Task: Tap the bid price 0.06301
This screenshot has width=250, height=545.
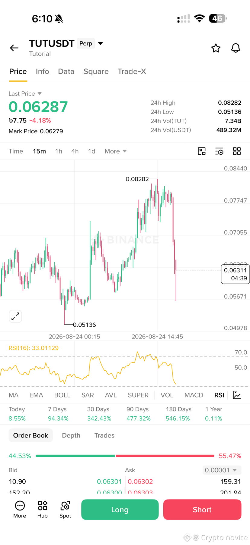Action: click(109, 481)
